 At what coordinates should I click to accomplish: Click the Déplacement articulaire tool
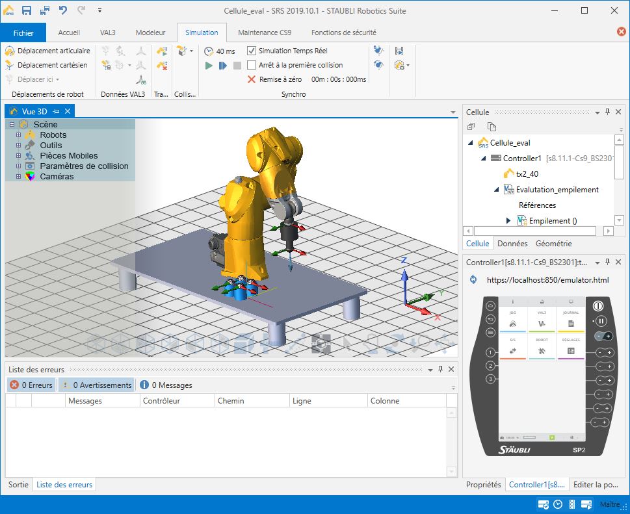click(47, 51)
